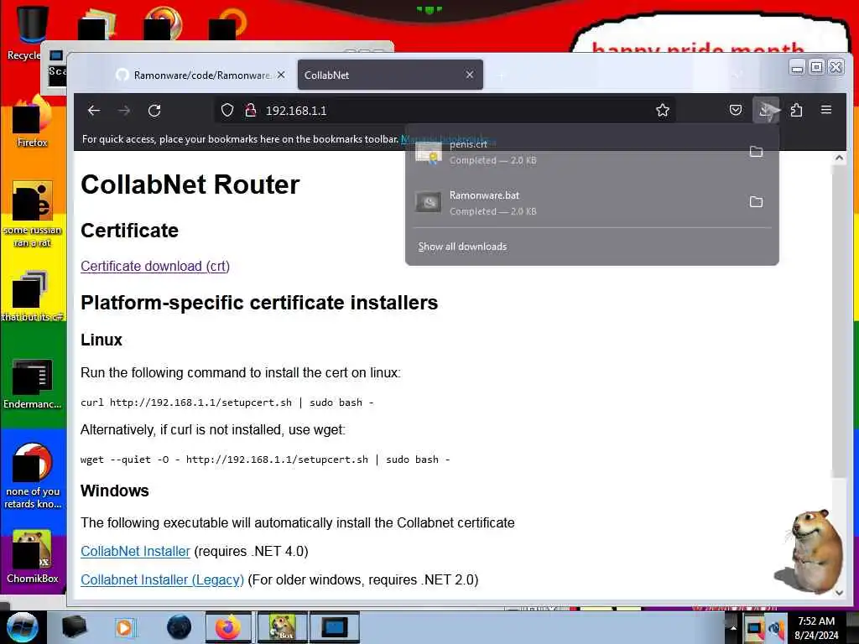Screen dimensions: 859x644
Task: Open the taskbar clock showing 7:52 AM
Action: (x=816, y=628)
